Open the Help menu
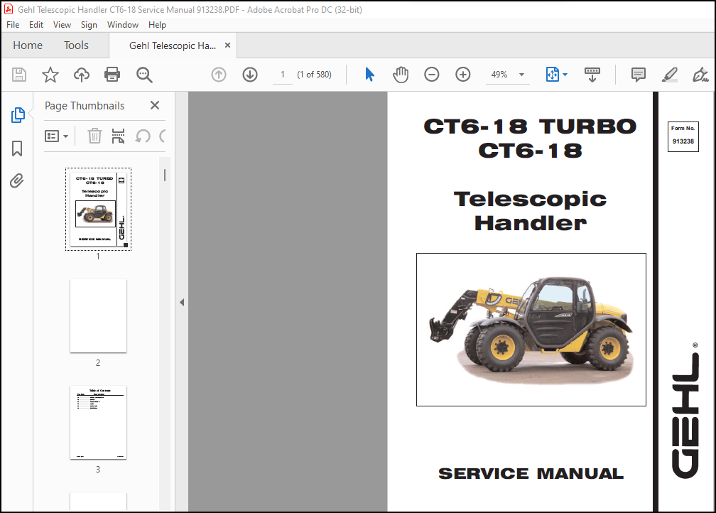This screenshot has width=716, height=513. (x=157, y=25)
